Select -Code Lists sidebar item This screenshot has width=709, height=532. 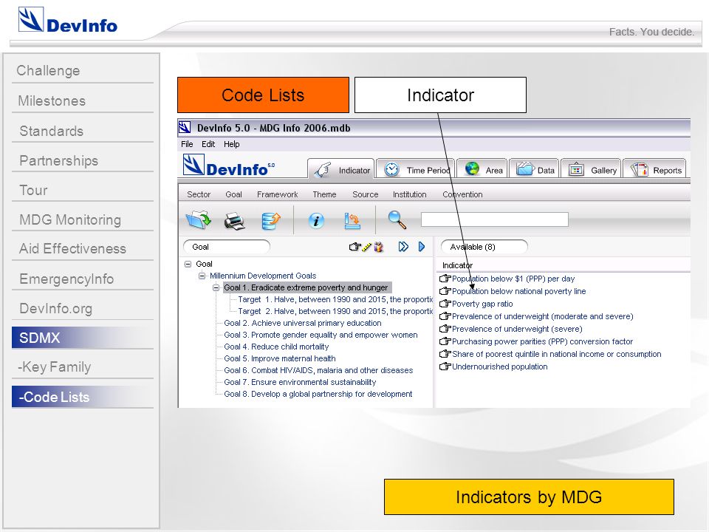(83, 397)
